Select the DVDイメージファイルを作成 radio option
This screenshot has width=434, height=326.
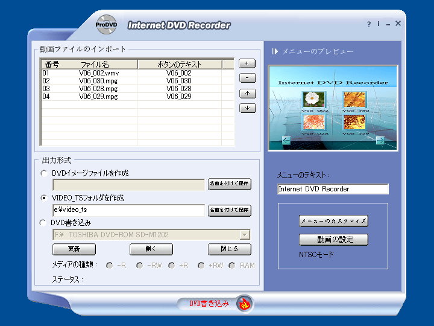click(x=44, y=173)
